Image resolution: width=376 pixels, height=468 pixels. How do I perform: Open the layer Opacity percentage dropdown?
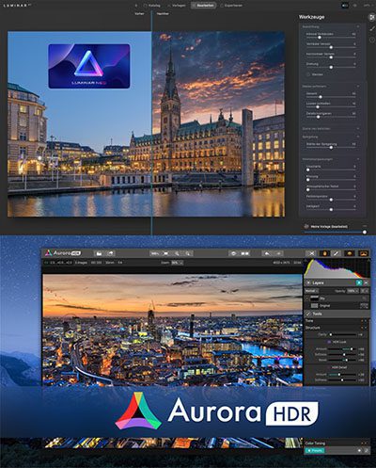[x=352, y=291]
